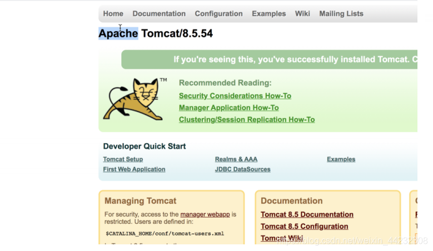Go to Configuration in the top navigation
The image size is (433, 251).
click(x=218, y=13)
